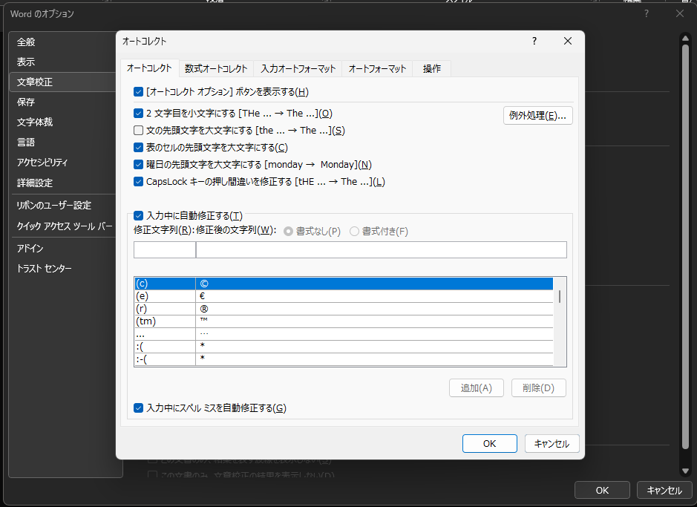Disable 表のセルの先頭文字を大文字にする
The height and width of the screenshot is (507, 697).
(x=137, y=147)
